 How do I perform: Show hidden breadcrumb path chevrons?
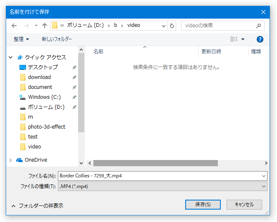pyautogui.click(x=62, y=26)
